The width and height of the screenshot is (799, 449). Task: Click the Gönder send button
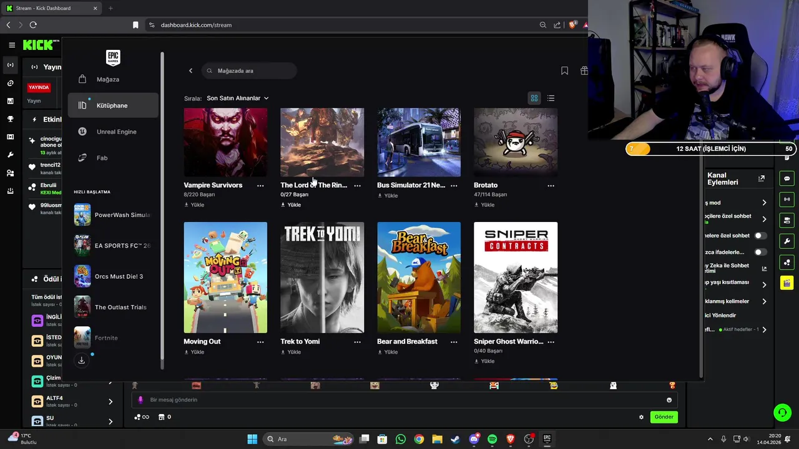coord(664,417)
